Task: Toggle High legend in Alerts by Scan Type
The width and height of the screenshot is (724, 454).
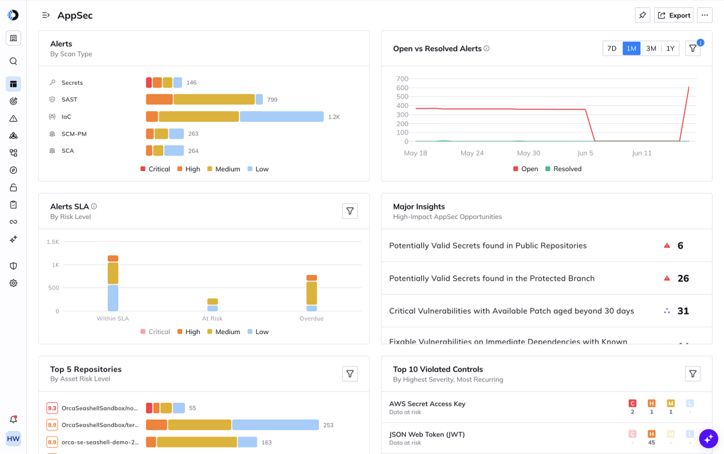Action: point(189,169)
